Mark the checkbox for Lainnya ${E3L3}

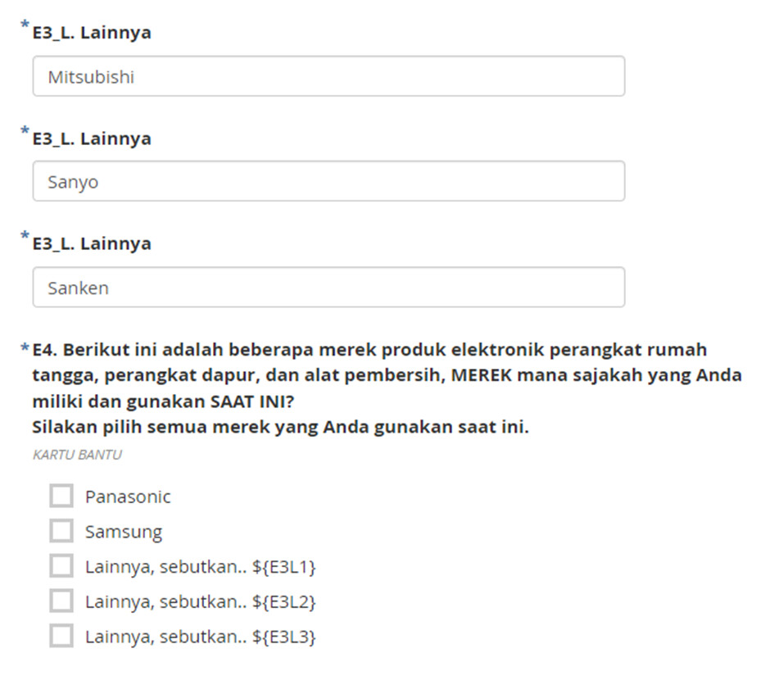pyautogui.click(x=61, y=636)
